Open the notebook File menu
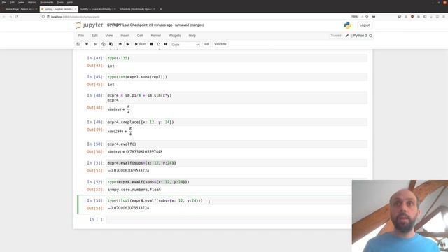 coord(81,36)
